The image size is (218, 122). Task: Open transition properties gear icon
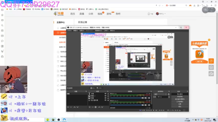[x=169, y=94]
